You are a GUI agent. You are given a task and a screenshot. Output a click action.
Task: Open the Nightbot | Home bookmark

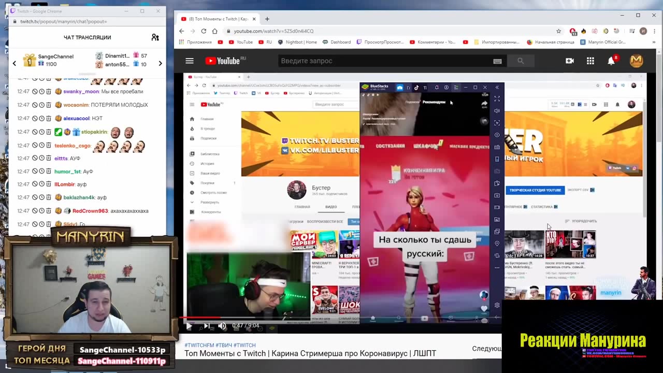(297, 42)
